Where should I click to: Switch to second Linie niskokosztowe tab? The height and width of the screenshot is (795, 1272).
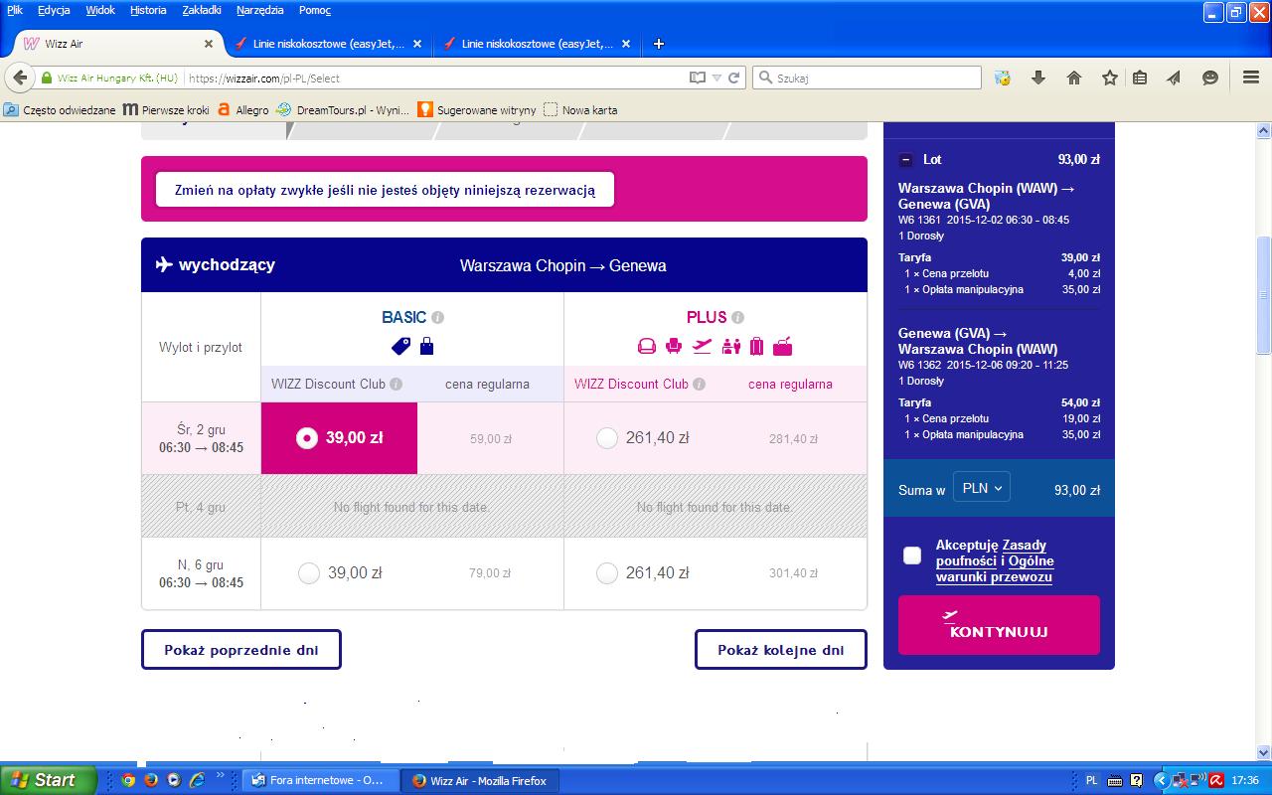click(328, 44)
